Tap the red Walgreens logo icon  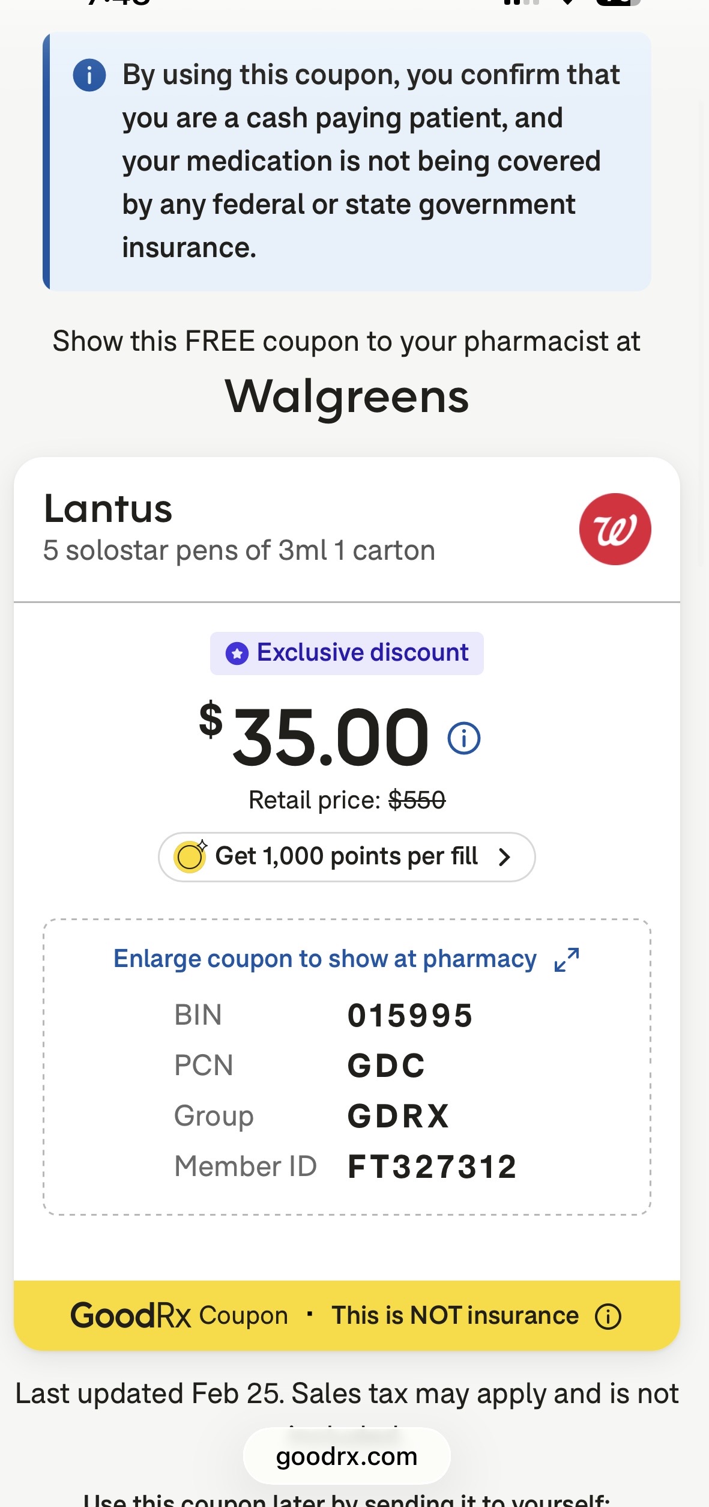click(615, 529)
